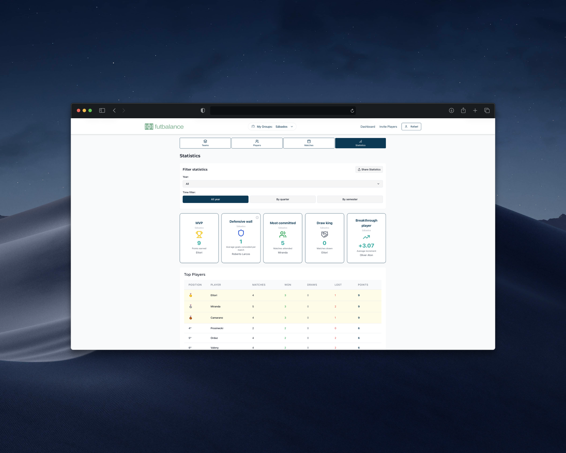This screenshot has height=453, width=566.
Task: Expand the Year filter dropdown
Action: tap(282, 184)
